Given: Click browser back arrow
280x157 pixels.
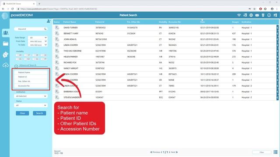Looking at the screenshot, I should point(3,9).
